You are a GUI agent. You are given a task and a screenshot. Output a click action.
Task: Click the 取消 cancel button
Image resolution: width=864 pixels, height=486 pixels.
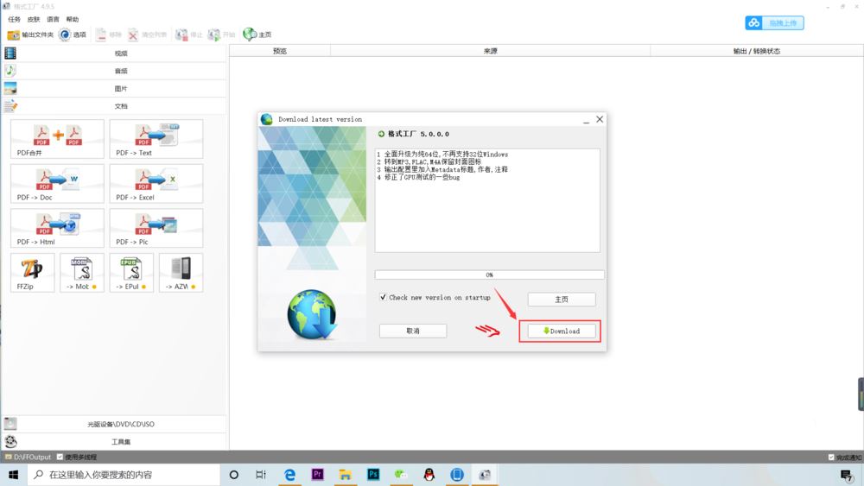[x=413, y=331]
